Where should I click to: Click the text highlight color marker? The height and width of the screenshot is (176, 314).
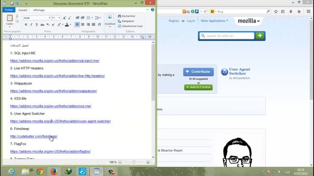tap(59, 24)
